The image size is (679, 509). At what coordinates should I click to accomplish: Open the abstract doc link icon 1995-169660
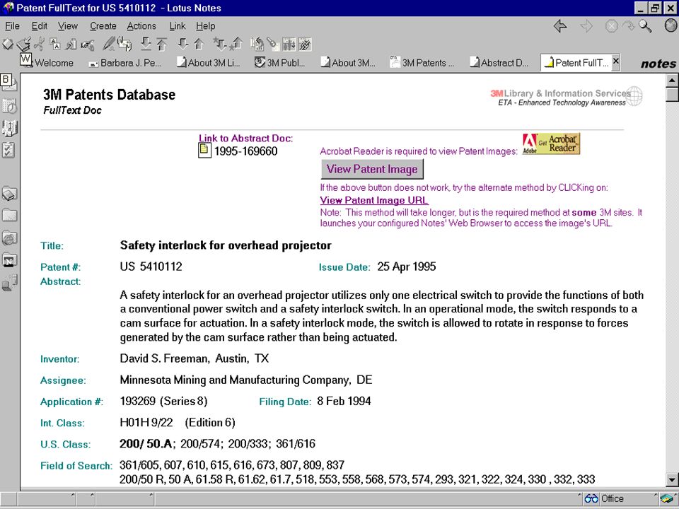point(204,151)
